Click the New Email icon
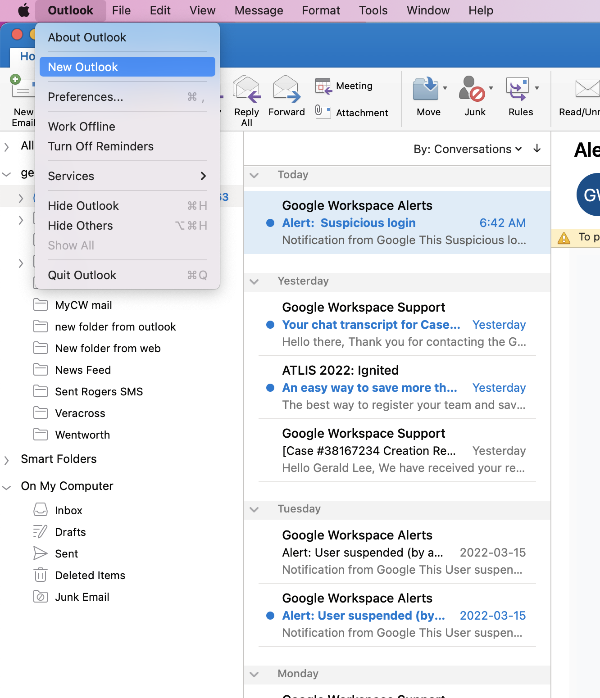 point(22,86)
